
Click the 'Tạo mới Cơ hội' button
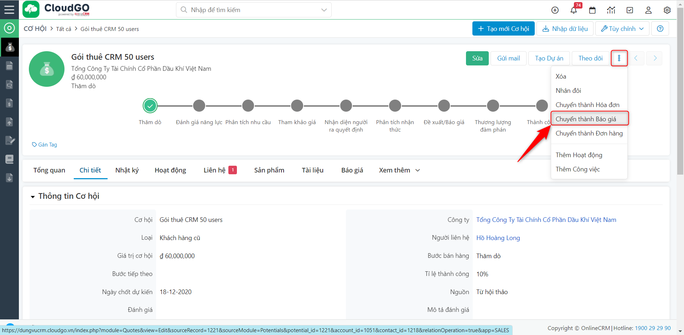click(x=503, y=28)
